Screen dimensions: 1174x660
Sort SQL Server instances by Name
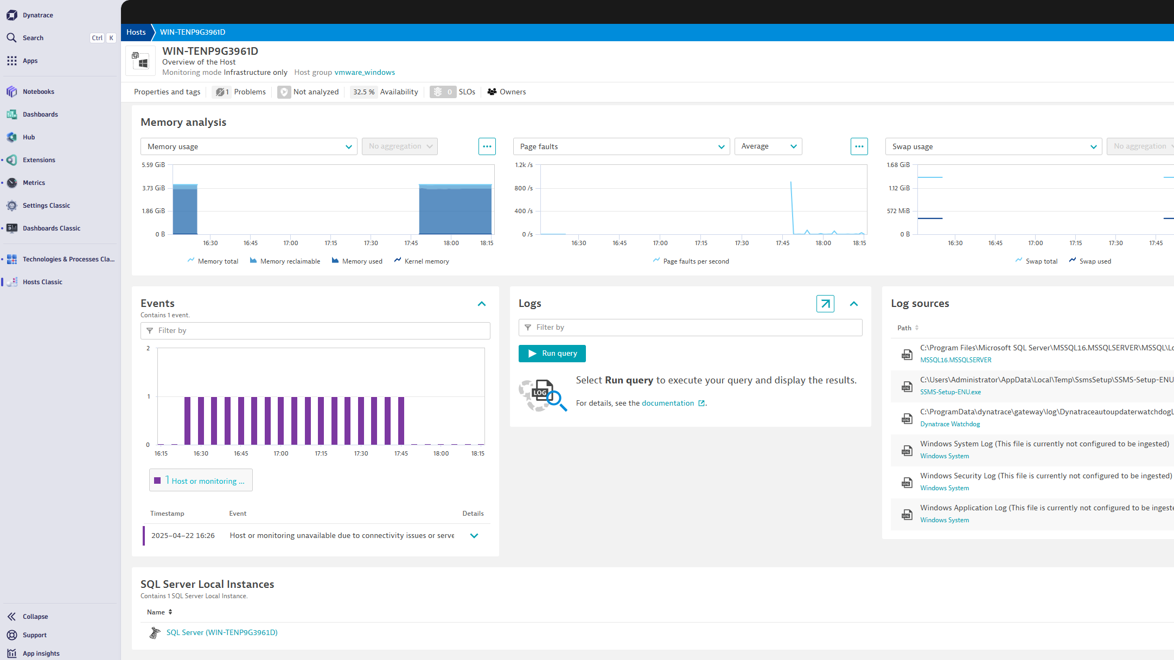159,612
